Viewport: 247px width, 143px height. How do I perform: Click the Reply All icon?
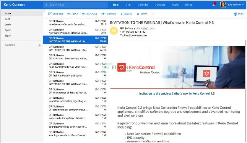point(84,14)
